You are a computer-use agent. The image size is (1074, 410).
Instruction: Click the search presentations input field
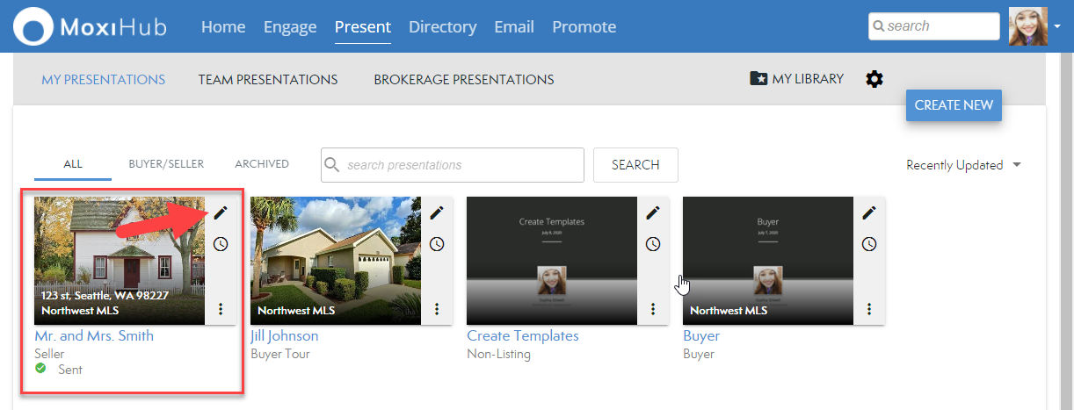461,165
